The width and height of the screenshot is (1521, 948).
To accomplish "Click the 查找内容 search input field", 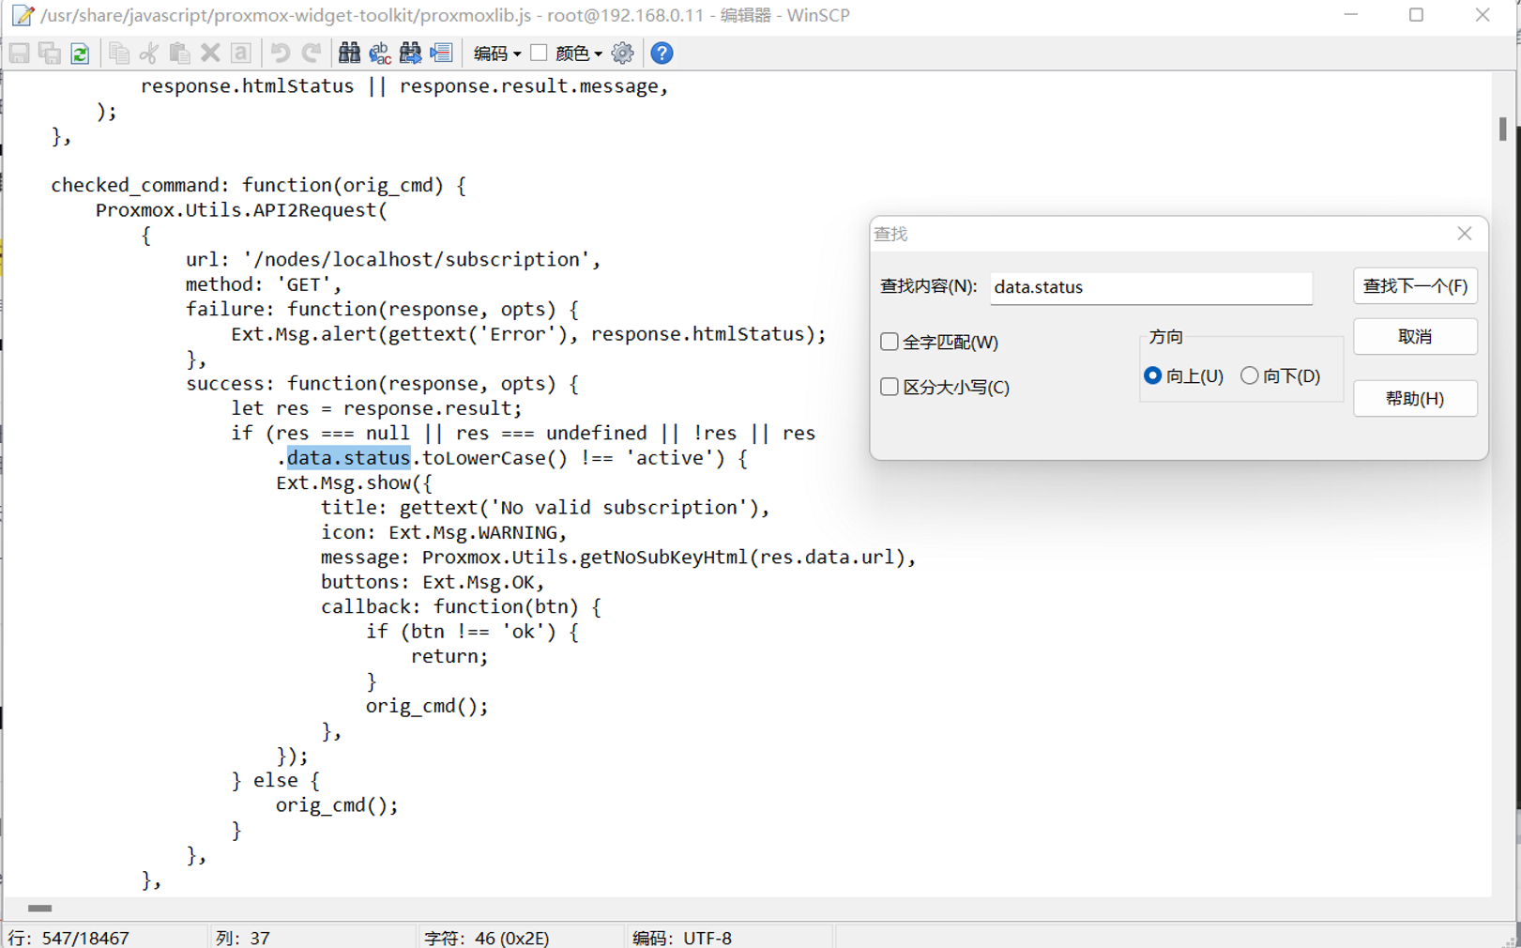I will (x=1150, y=287).
